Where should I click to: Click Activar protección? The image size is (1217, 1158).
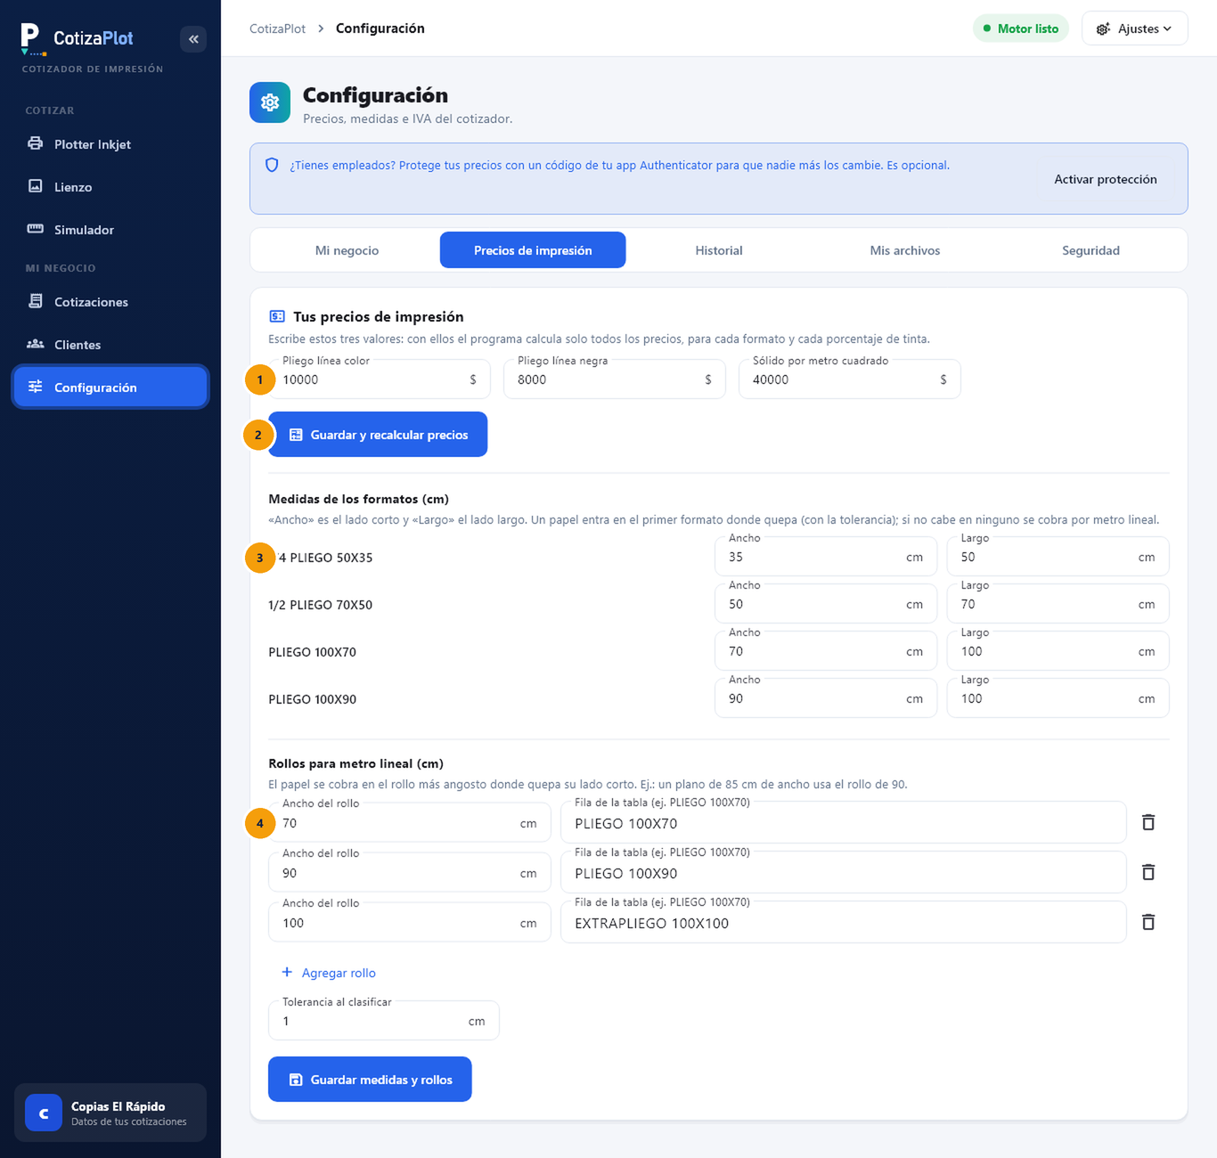(x=1106, y=179)
